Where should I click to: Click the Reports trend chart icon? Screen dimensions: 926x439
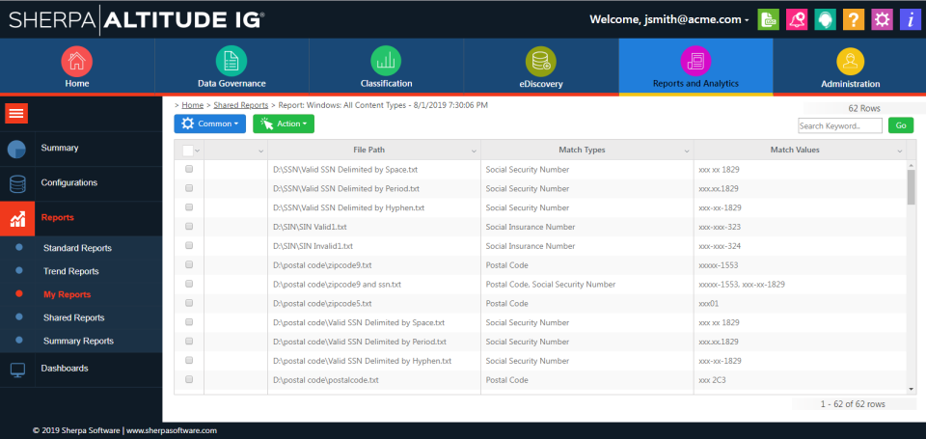(x=17, y=219)
